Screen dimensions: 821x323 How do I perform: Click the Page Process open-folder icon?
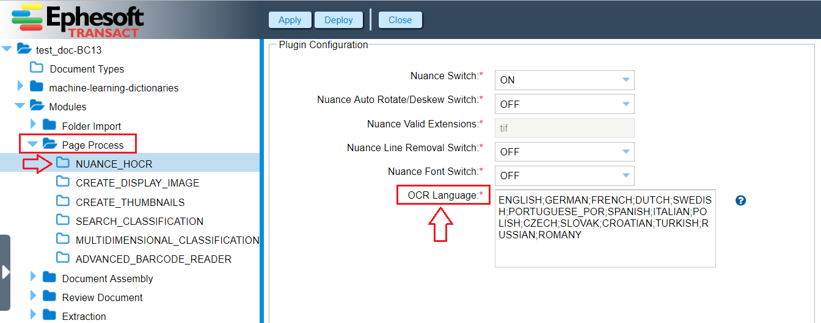tap(49, 144)
